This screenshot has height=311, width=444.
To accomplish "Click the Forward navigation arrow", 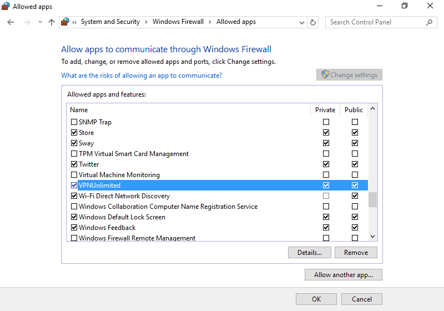I will click(27, 22).
